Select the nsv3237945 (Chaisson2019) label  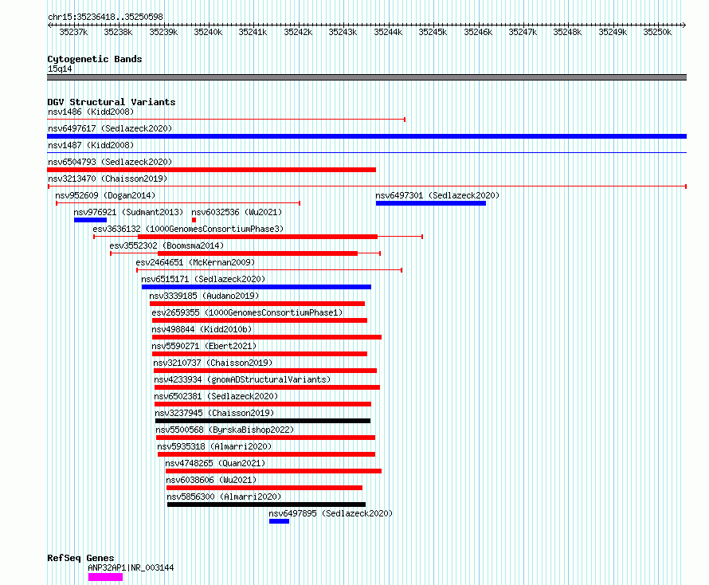click(x=214, y=413)
